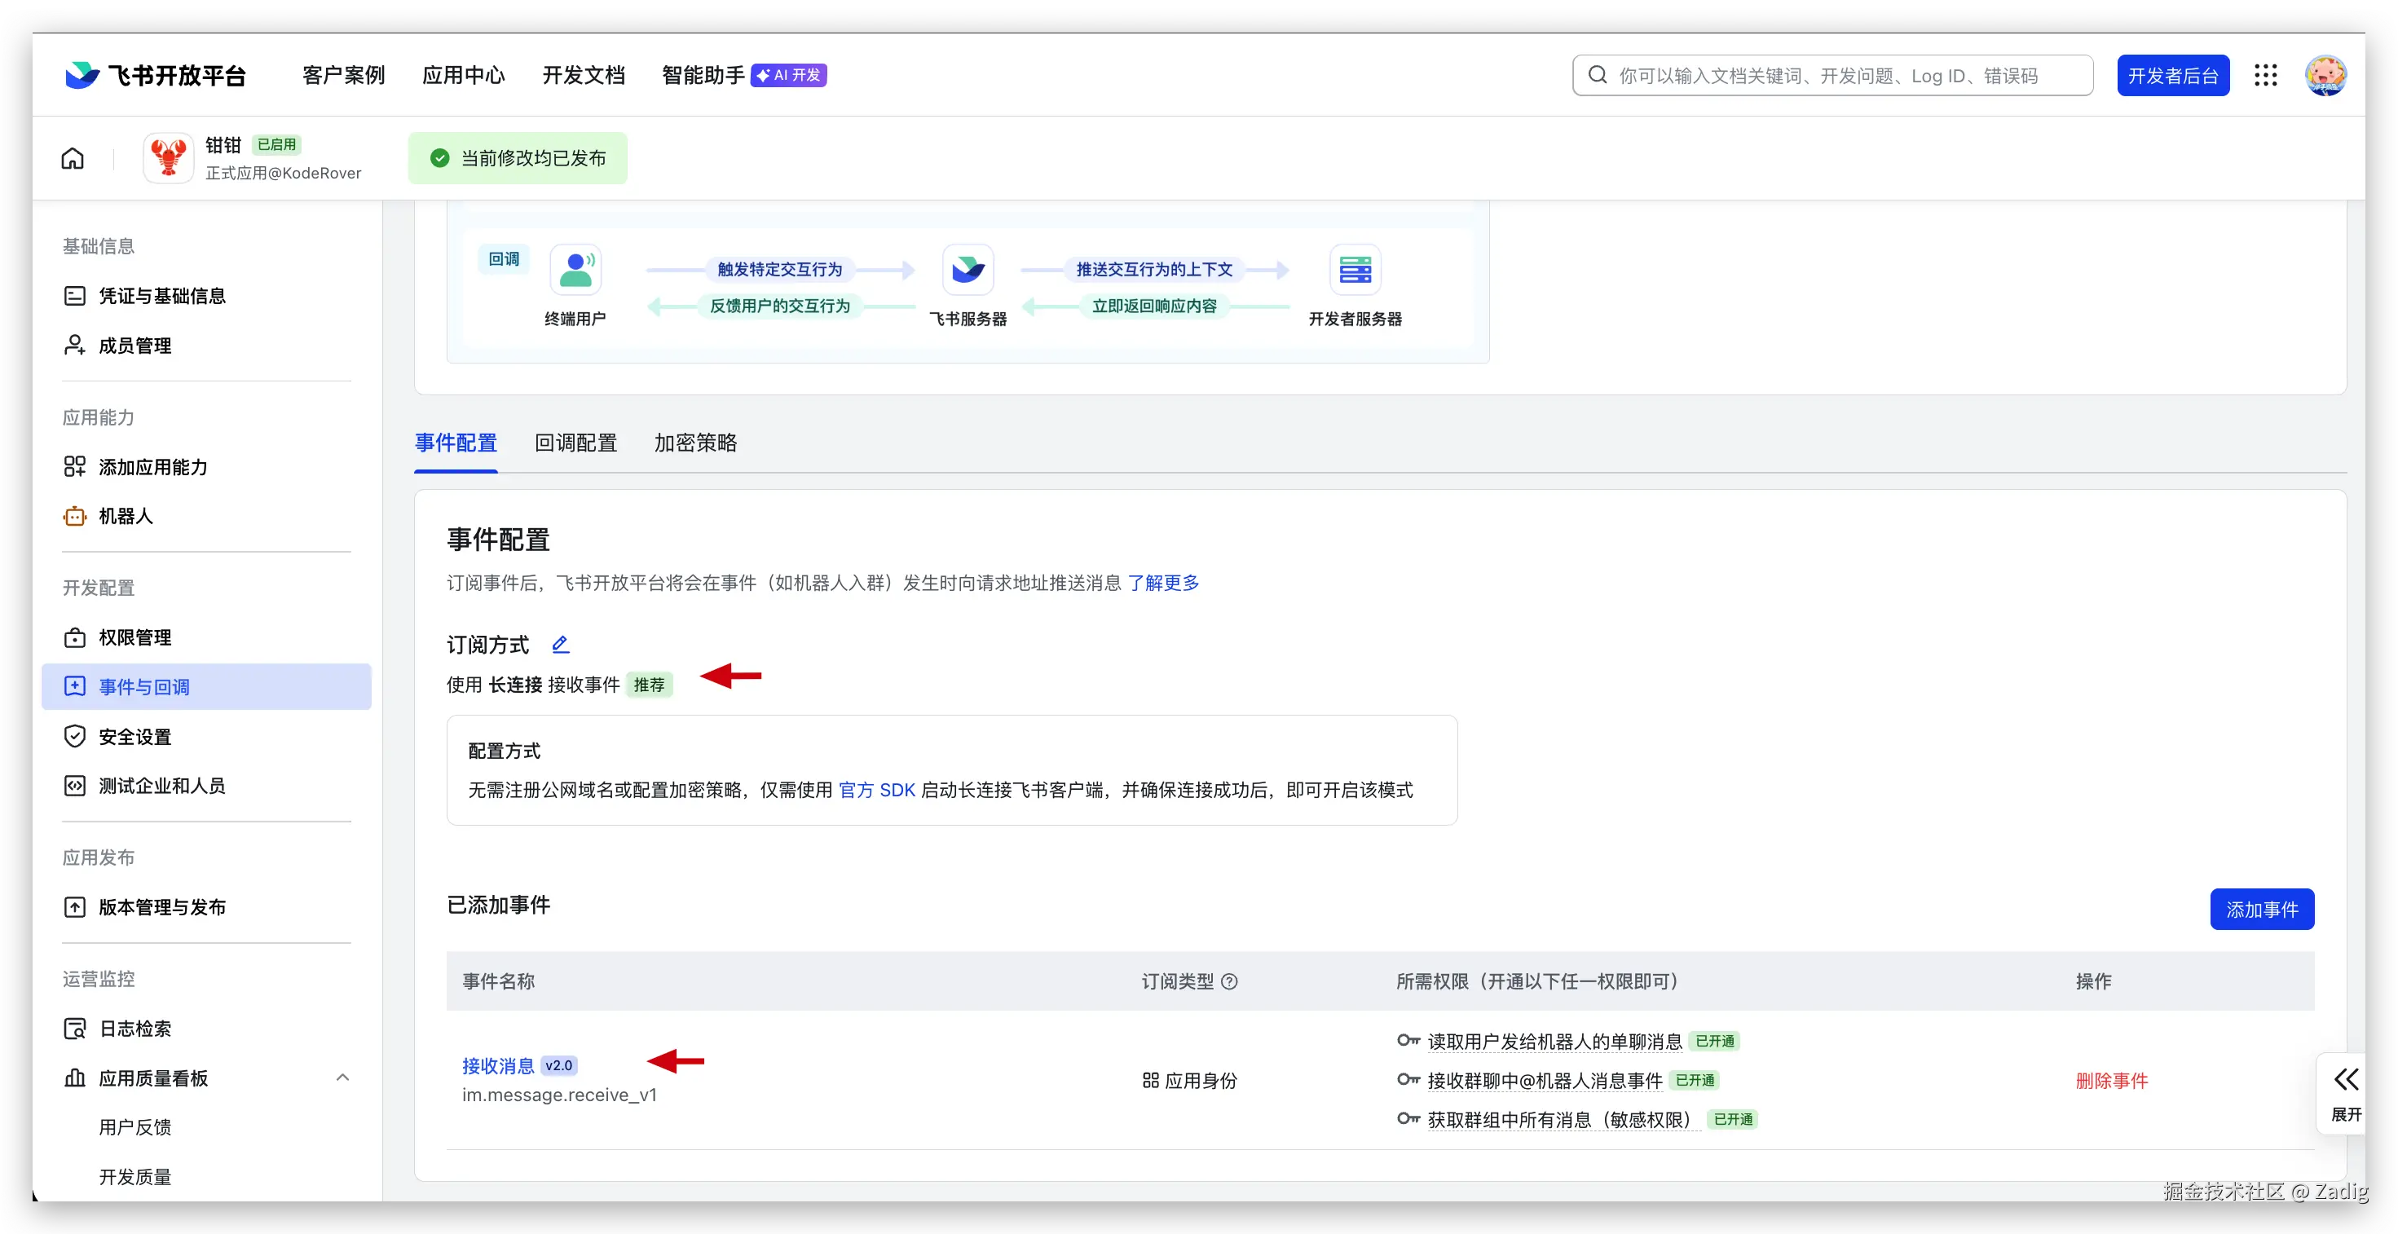Open the 接收消息 event link

[498, 1065]
